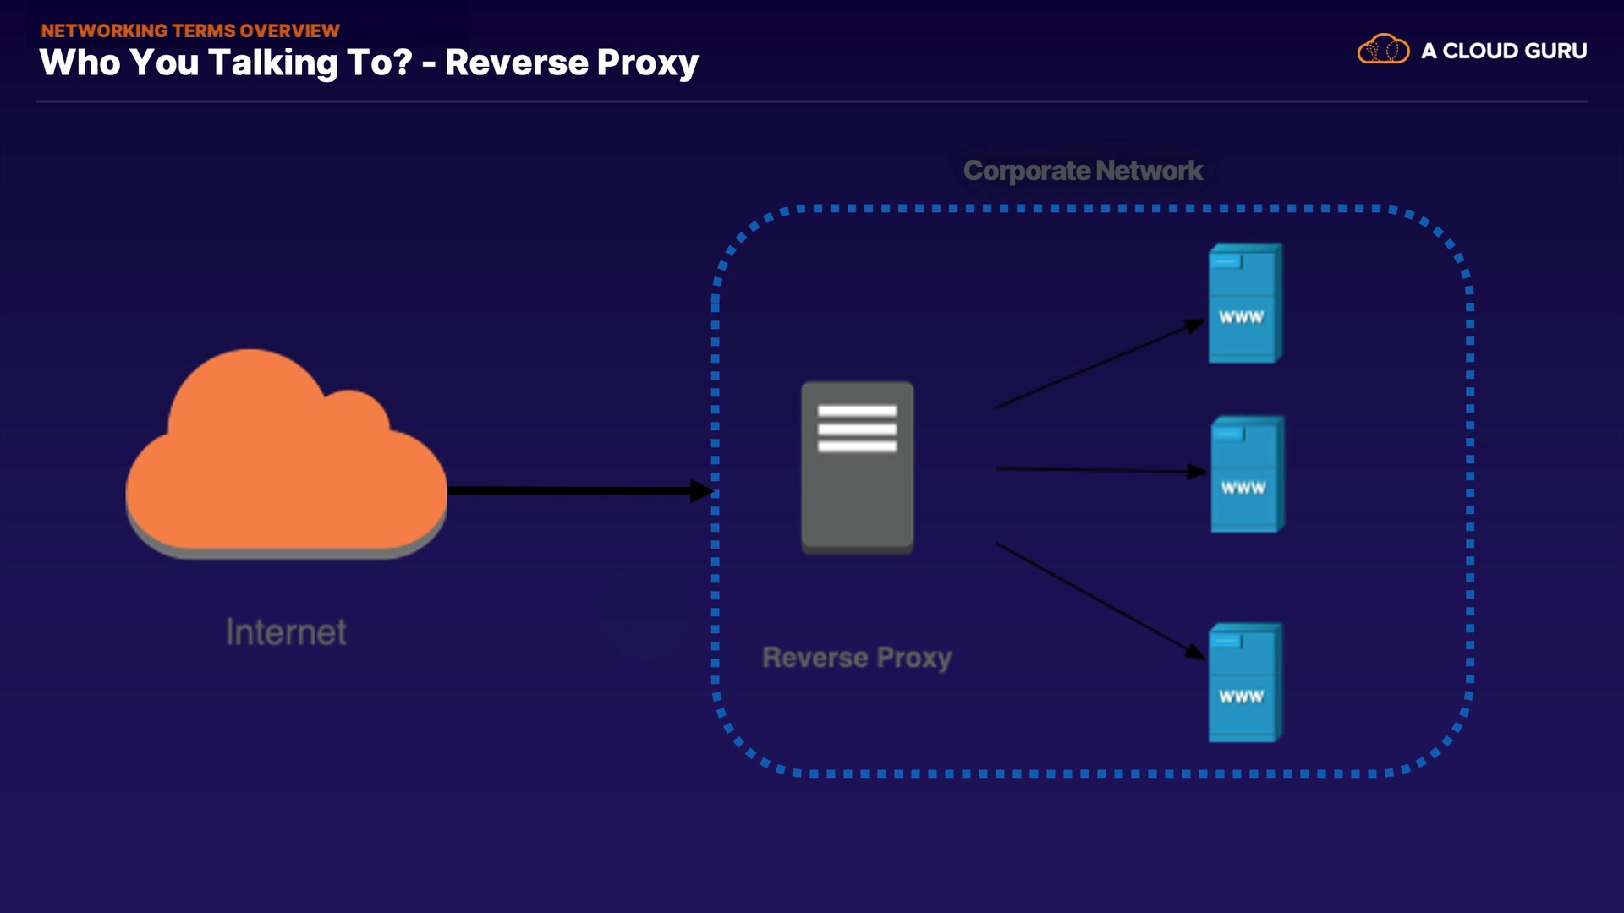Click the bottom blue www server
The width and height of the screenshot is (1624, 913).
coord(1243,682)
